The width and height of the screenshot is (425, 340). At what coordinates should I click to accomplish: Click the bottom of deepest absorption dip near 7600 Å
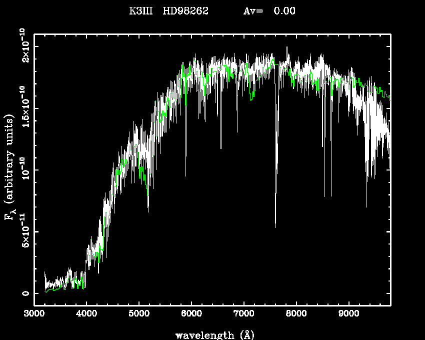click(x=275, y=227)
